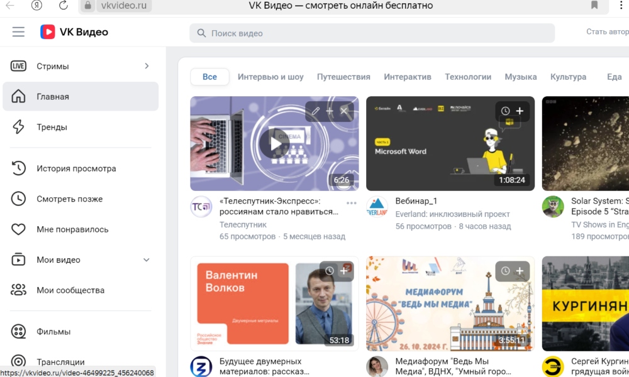This screenshot has width=629, height=377.
Task: Open Стримы in the sidebar
Action: 81,66
